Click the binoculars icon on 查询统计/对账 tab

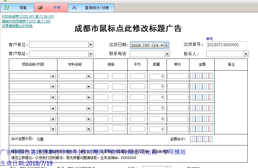74,8
